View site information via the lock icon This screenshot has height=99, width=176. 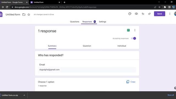[12, 7]
